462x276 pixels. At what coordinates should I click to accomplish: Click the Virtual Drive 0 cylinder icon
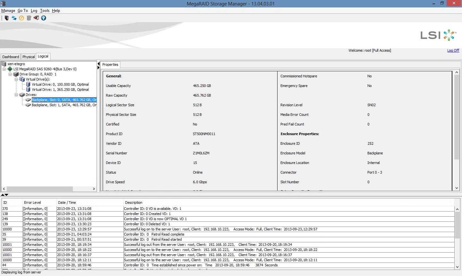click(x=28, y=84)
